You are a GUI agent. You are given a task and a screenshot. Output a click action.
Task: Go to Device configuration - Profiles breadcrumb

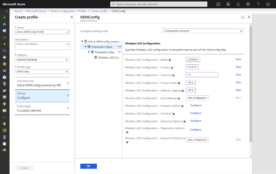pos(69,11)
